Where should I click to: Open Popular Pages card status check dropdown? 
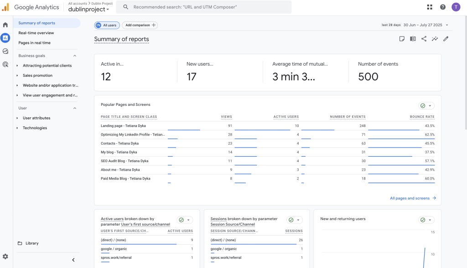[x=426, y=105]
